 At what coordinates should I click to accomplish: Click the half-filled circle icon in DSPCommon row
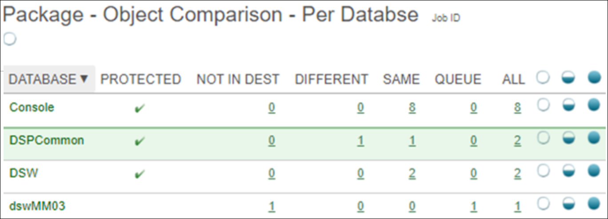pos(568,138)
